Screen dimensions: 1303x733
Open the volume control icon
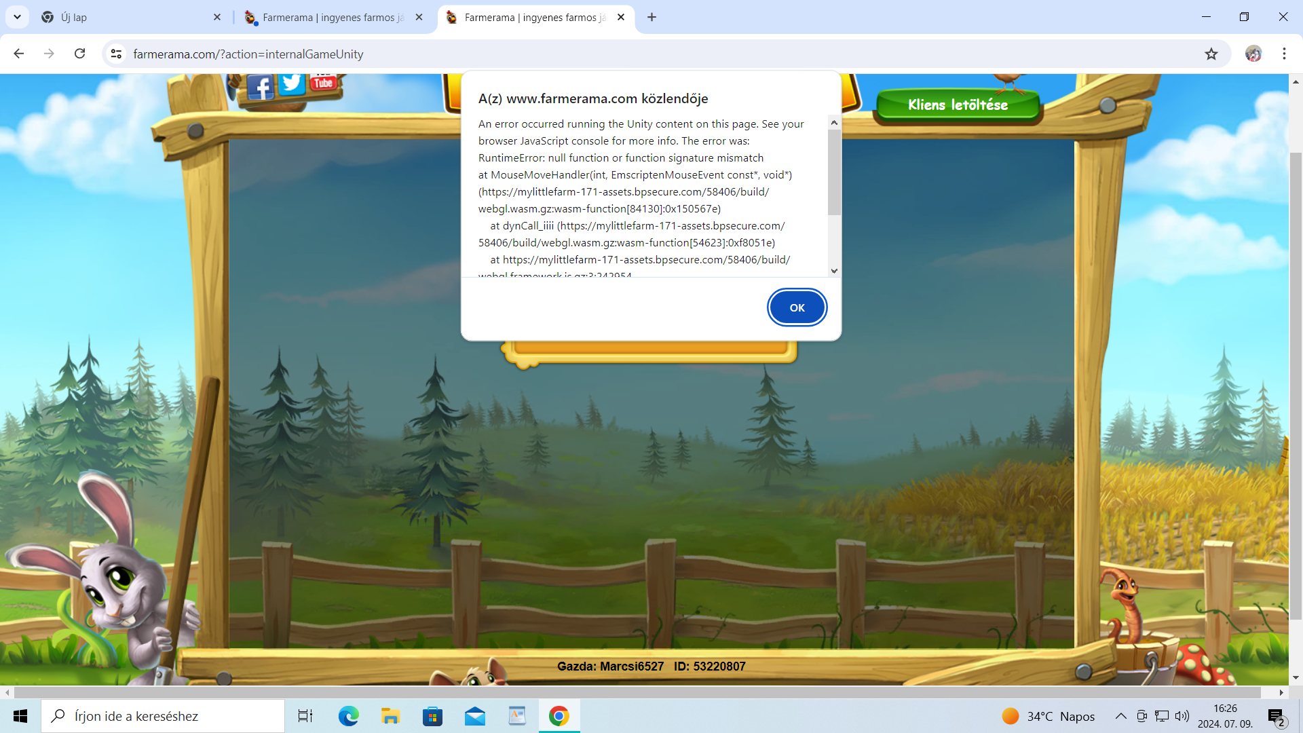[x=1182, y=716]
